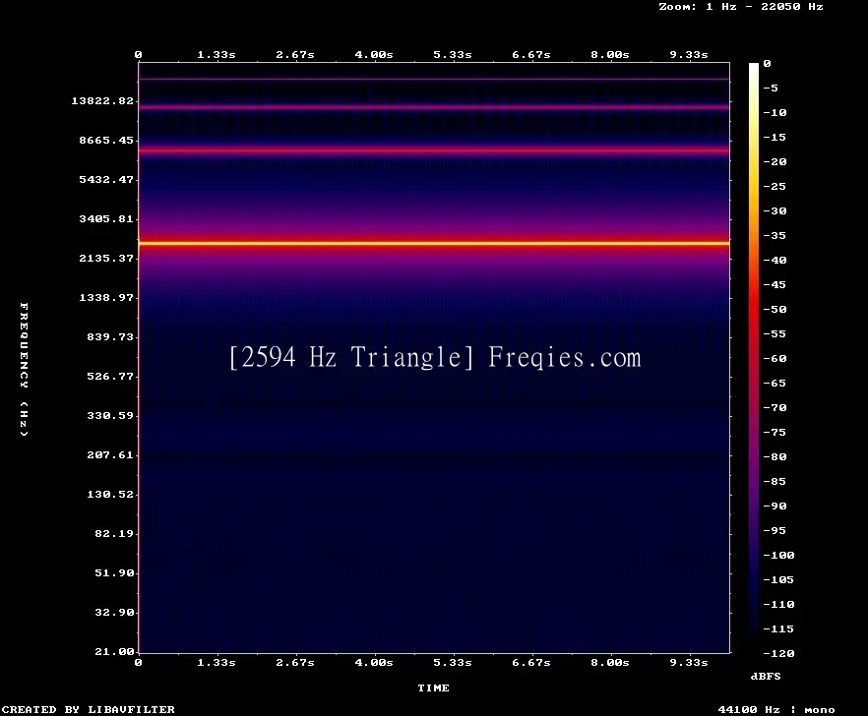Viewport: 868px width, 716px height.
Task: Click the bottom '5.33s' time label
Action: pyautogui.click(x=453, y=662)
